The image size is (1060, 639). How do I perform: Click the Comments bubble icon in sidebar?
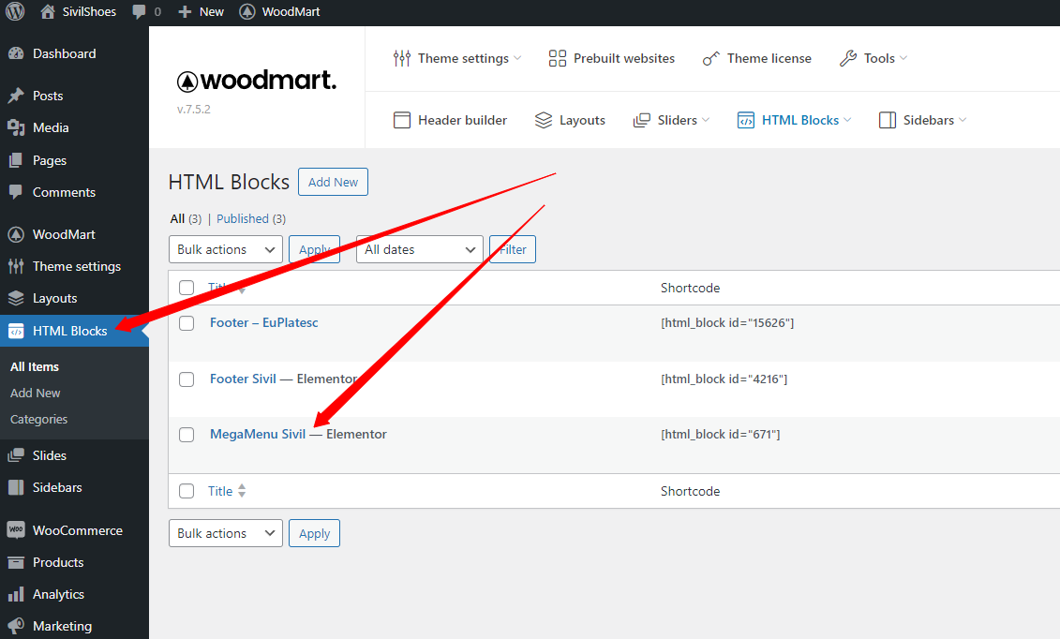click(x=16, y=192)
